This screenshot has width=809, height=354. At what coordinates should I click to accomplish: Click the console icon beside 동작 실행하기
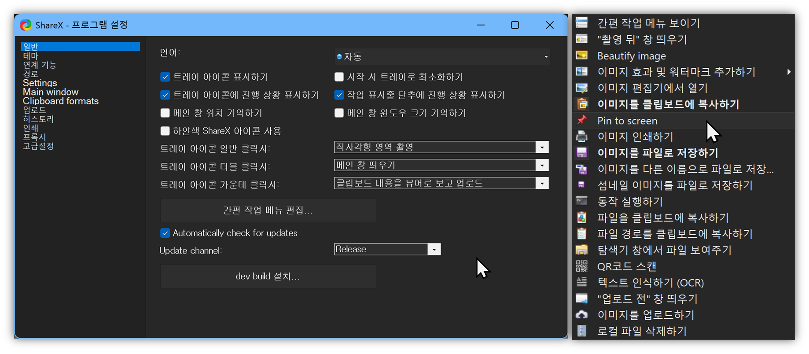pos(582,201)
